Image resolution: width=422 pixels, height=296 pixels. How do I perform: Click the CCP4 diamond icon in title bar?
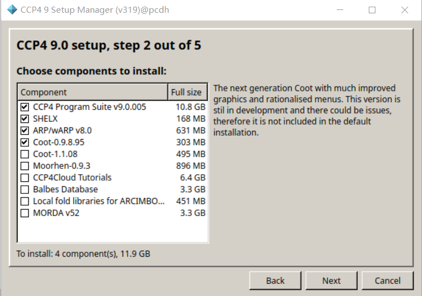click(12, 9)
